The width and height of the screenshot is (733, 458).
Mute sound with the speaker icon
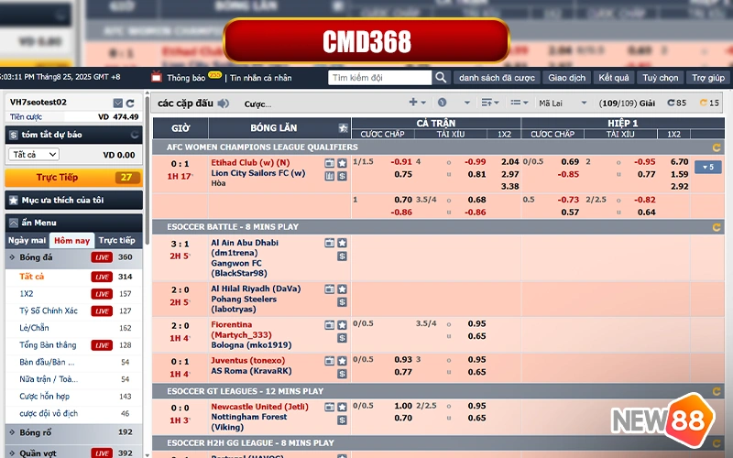(224, 104)
